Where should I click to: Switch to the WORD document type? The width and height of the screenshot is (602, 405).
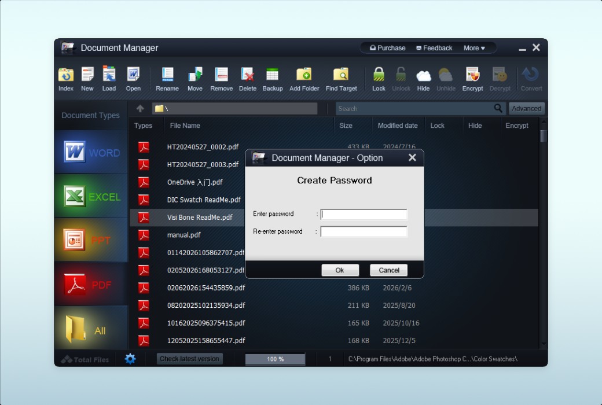pyautogui.click(x=91, y=152)
